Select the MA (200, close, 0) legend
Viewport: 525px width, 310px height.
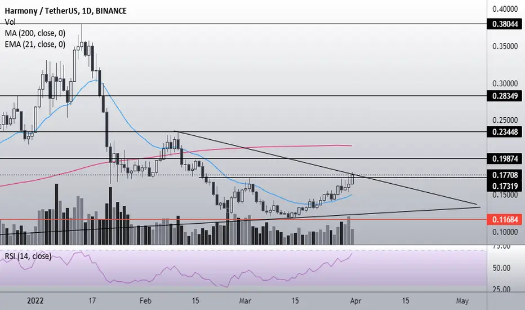pyautogui.click(x=35, y=33)
